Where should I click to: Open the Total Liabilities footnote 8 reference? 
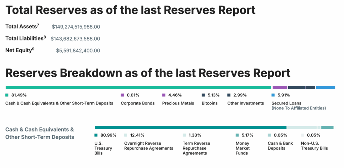(x=45, y=37)
